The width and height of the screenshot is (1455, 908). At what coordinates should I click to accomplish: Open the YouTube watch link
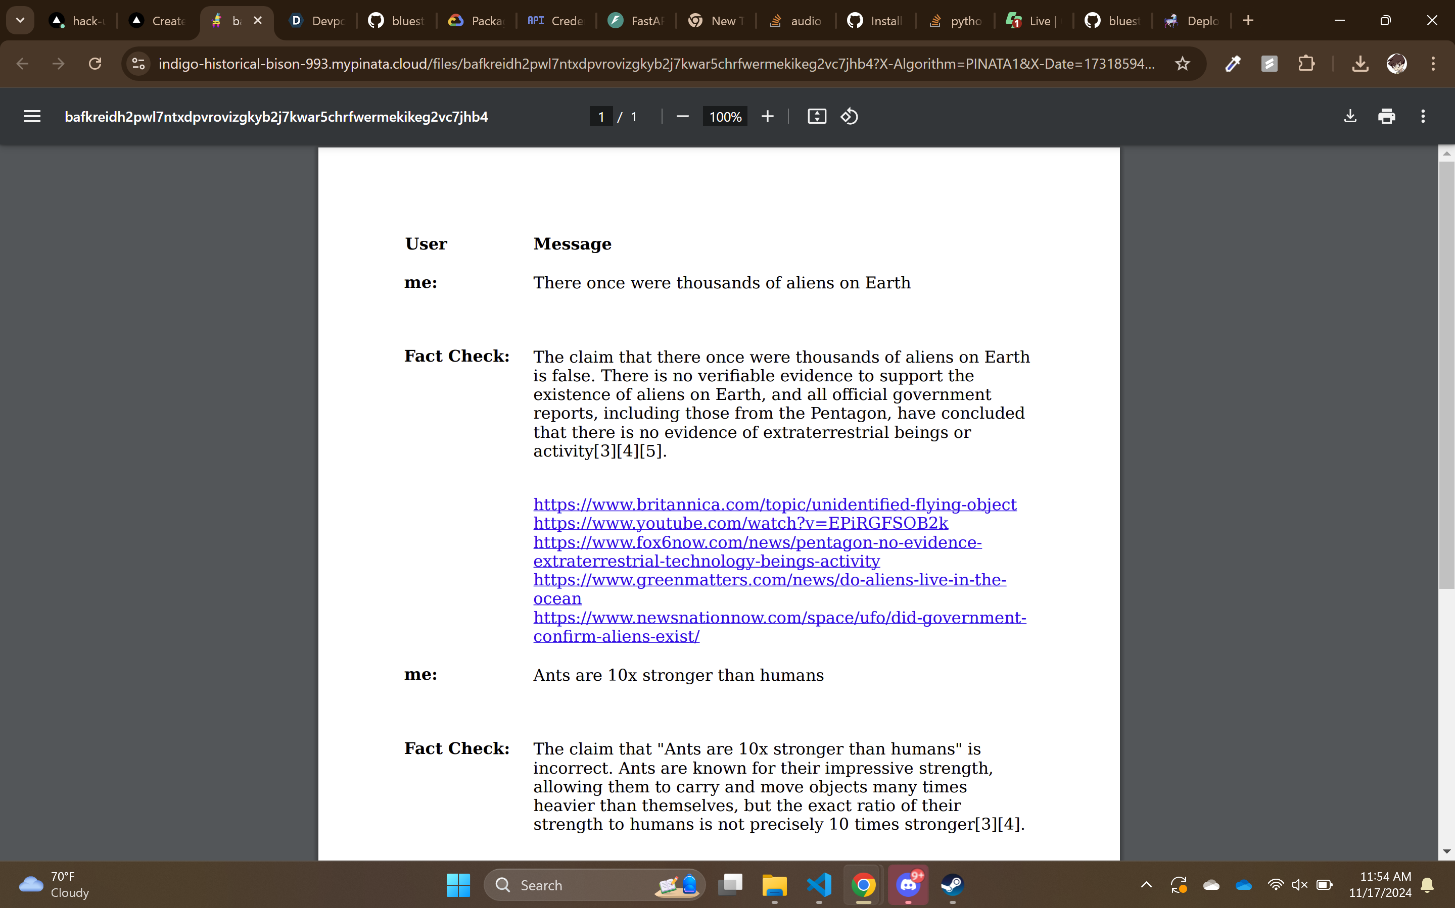click(x=740, y=523)
